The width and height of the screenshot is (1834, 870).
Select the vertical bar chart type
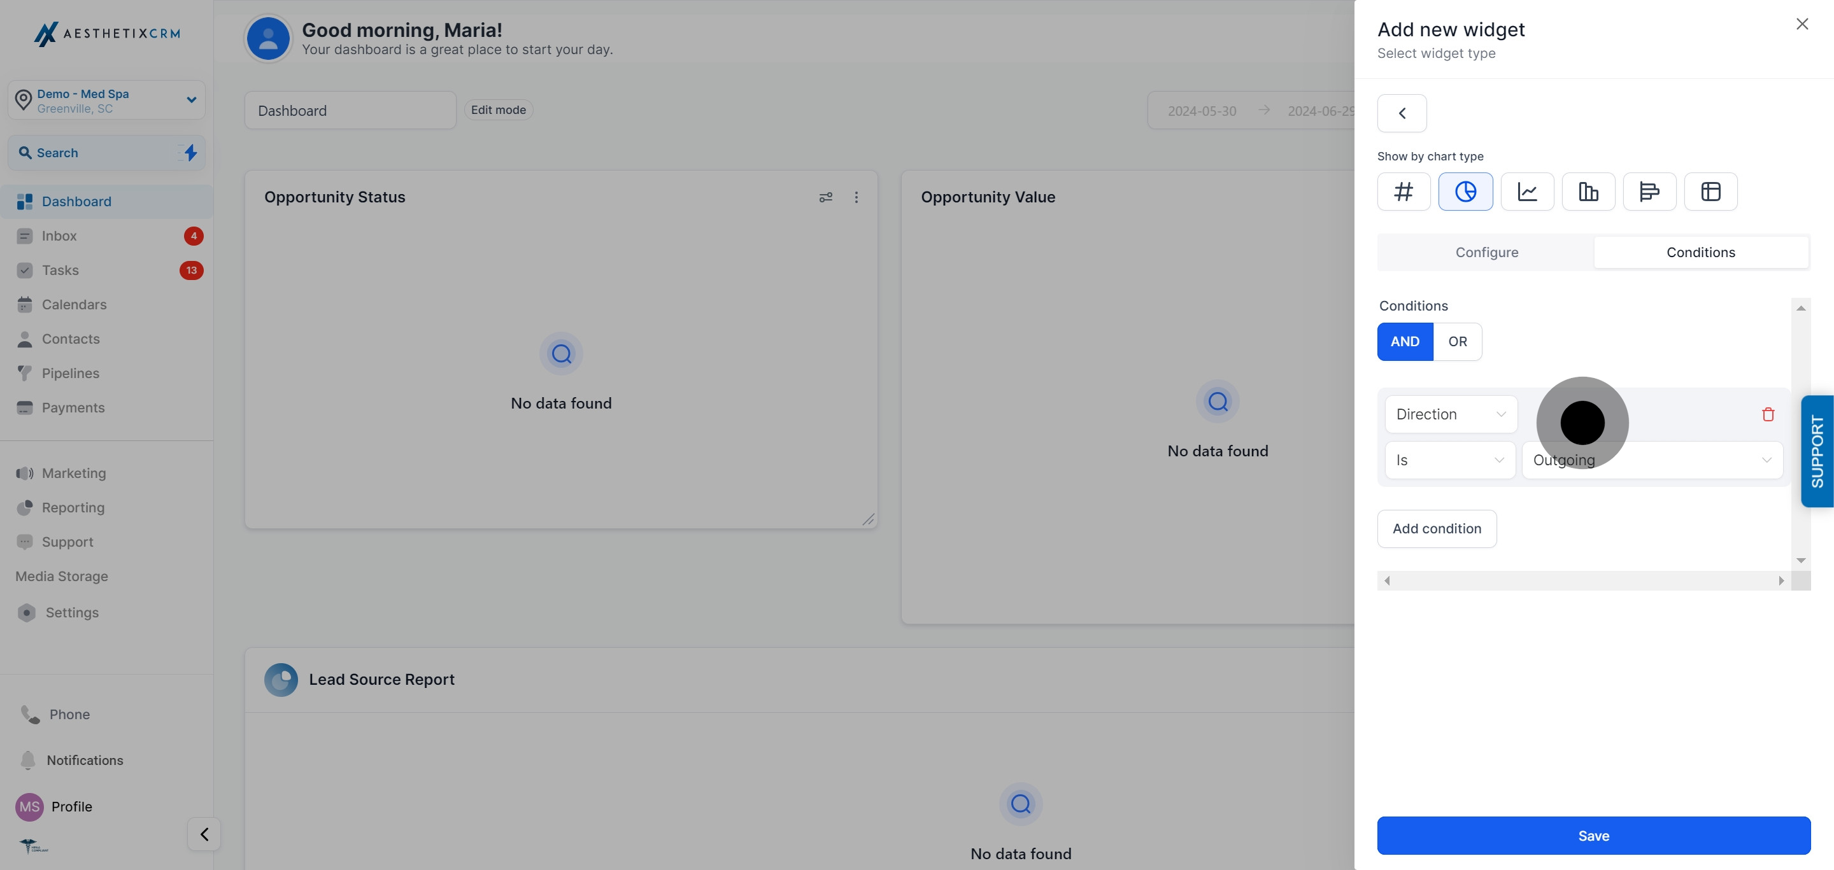click(x=1588, y=192)
